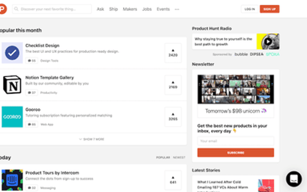The image size is (307, 192).
Task: View comments on Notion Template Gallery
Action: [32, 93]
